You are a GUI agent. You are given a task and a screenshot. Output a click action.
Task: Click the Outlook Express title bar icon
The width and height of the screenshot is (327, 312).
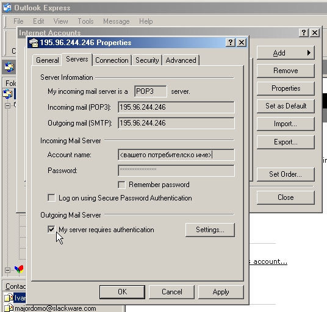pyautogui.click(x=7, y=8)
